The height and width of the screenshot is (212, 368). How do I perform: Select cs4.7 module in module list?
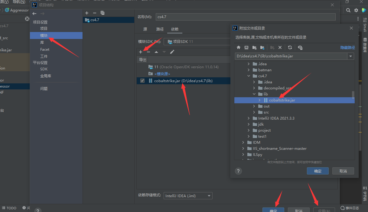(x=108, y=20)
